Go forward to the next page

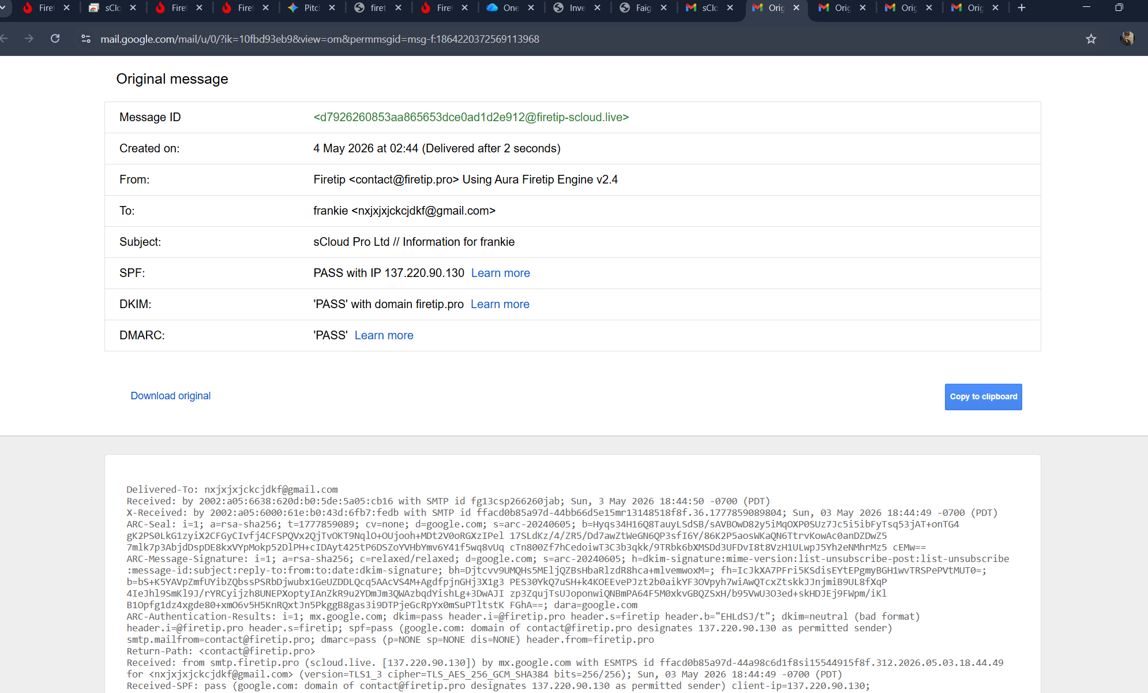[29, 39]
